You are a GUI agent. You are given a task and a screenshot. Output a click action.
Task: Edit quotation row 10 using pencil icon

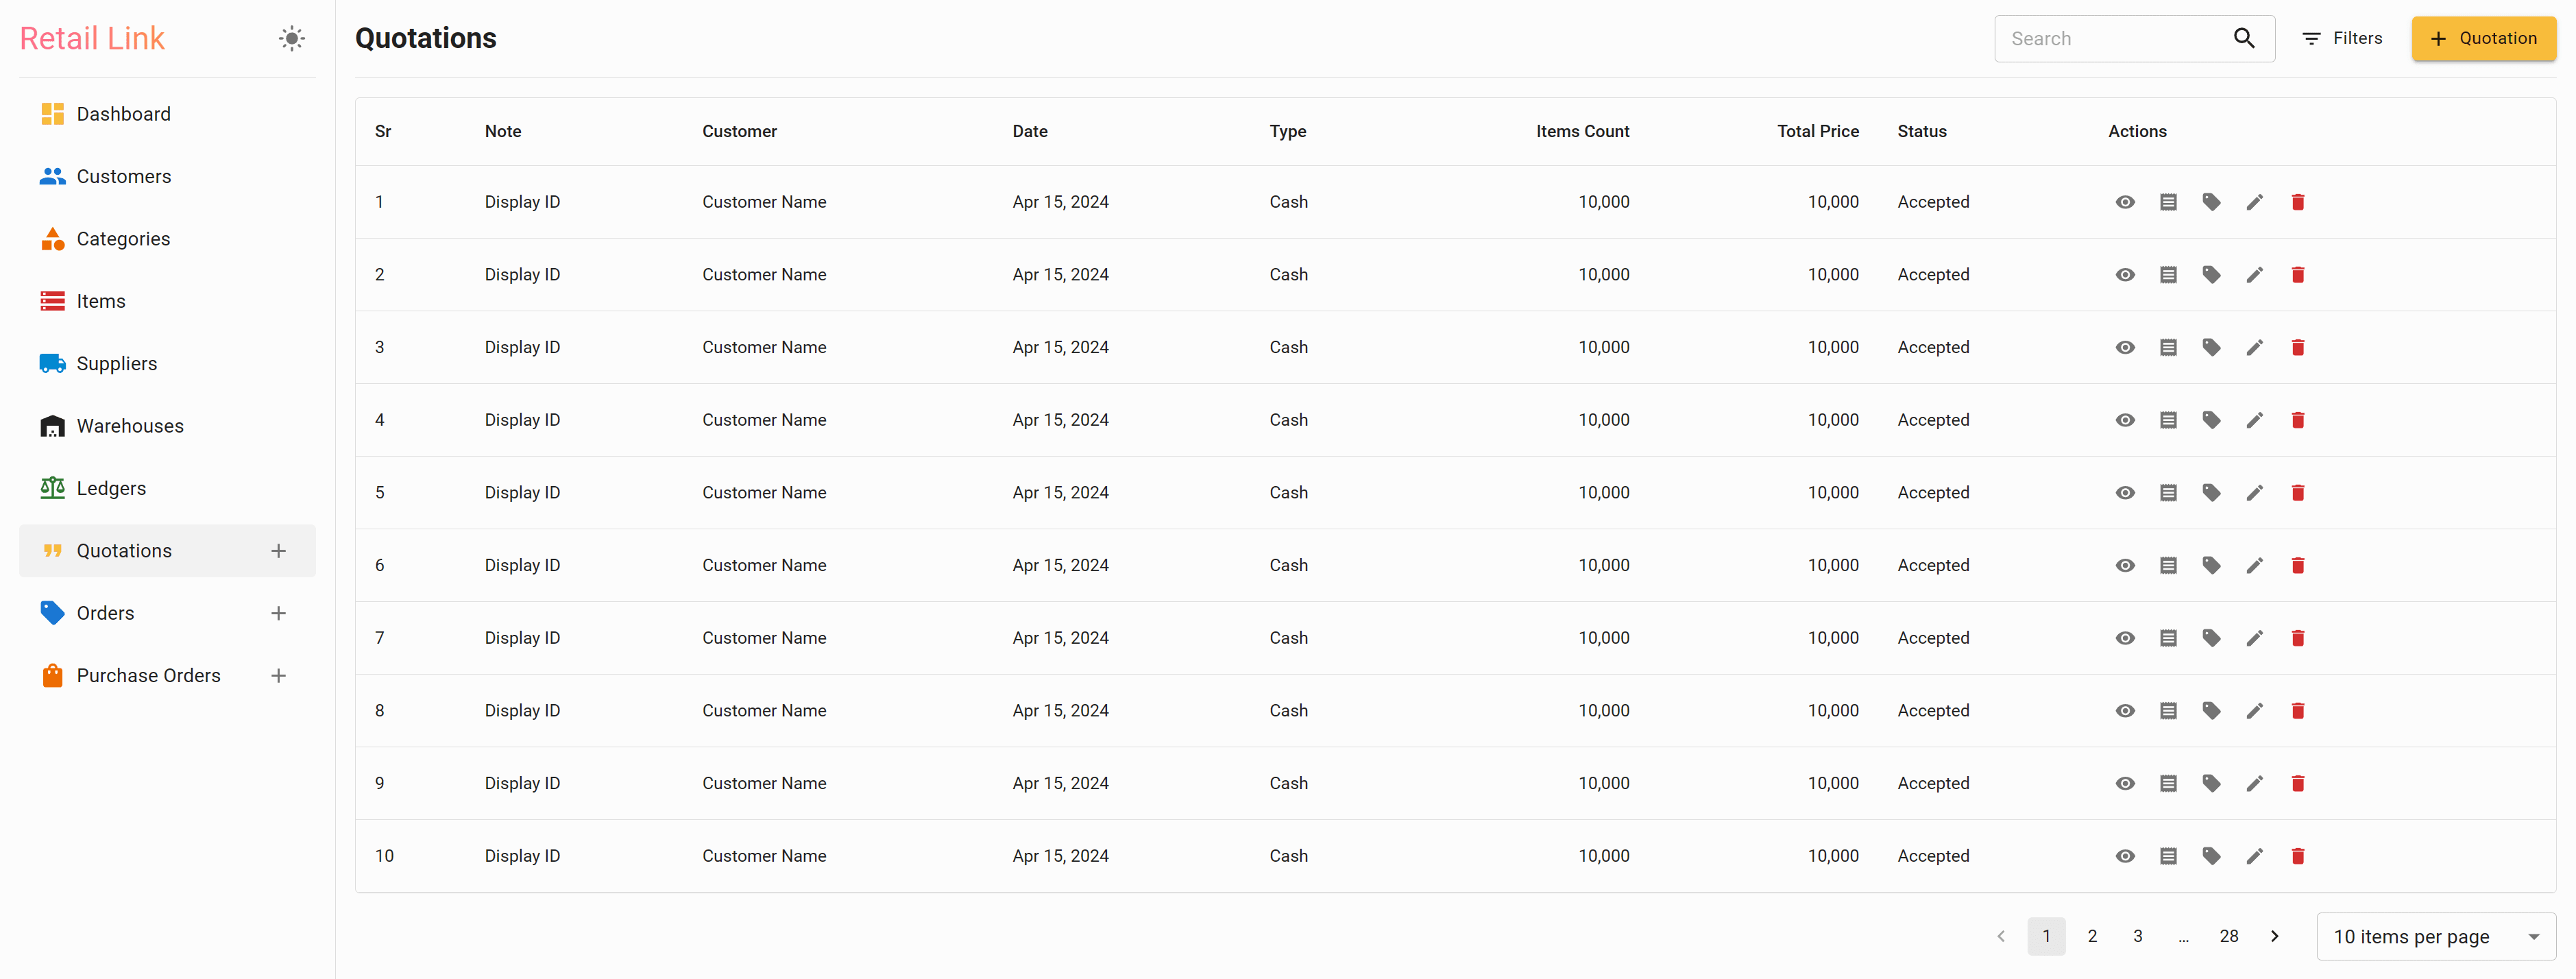[x=2254, y=856]
